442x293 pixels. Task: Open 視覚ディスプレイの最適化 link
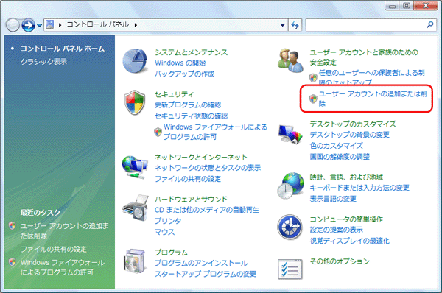coord(349,241)
